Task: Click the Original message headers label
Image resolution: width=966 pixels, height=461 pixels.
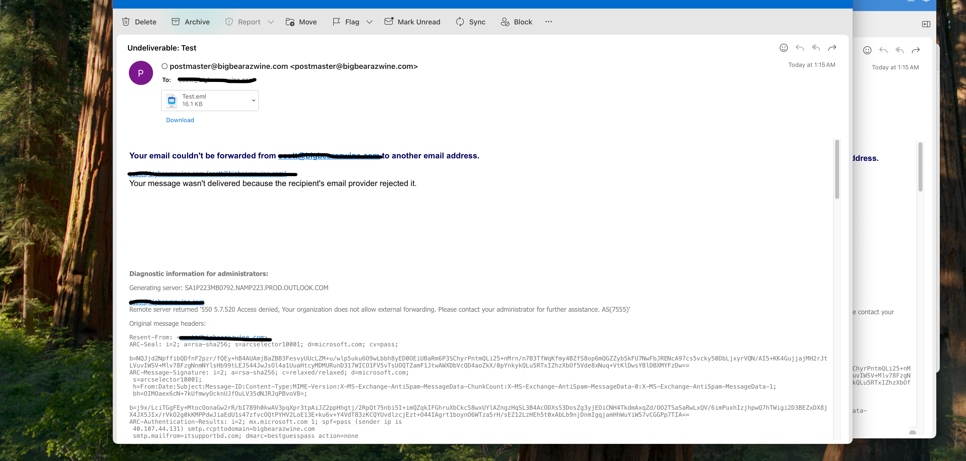Action: 168,324
